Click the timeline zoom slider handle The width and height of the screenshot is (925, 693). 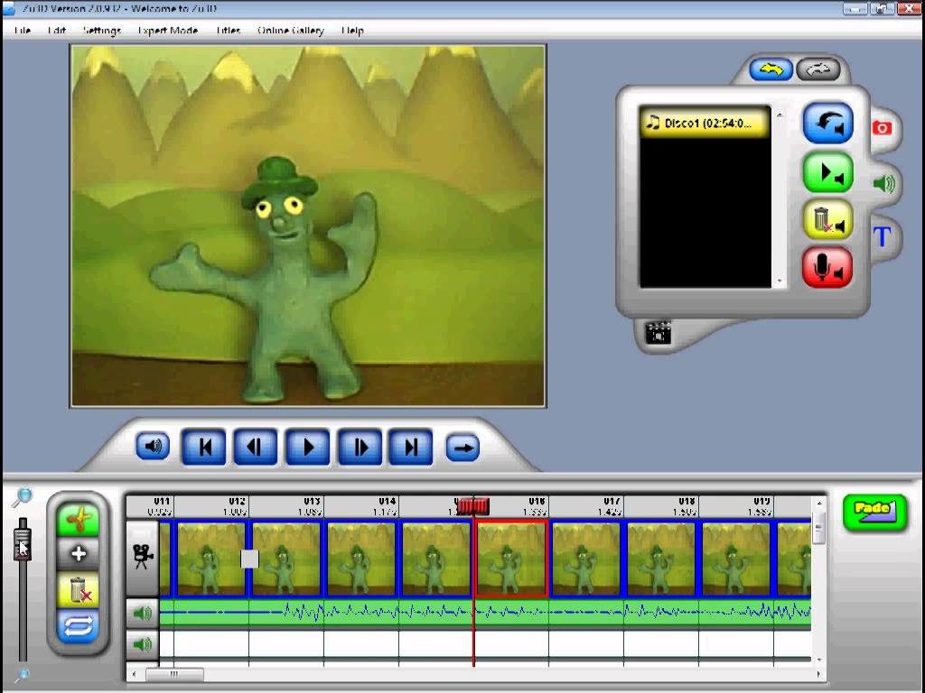click(22, 541)
